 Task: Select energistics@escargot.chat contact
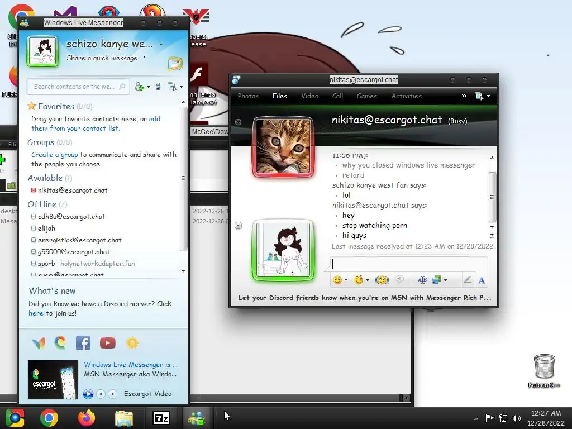click(x=76, y=240)
